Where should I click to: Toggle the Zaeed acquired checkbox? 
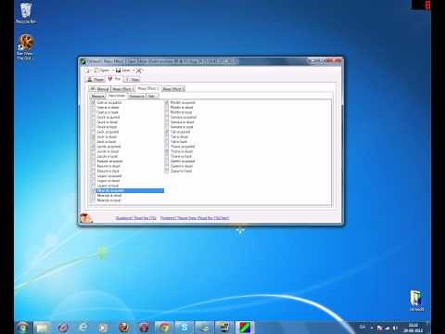pos(167,161)
